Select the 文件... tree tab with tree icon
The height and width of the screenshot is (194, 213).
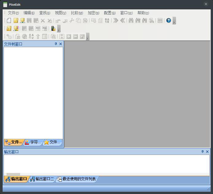pyautogui.click(x=14, y=142)
